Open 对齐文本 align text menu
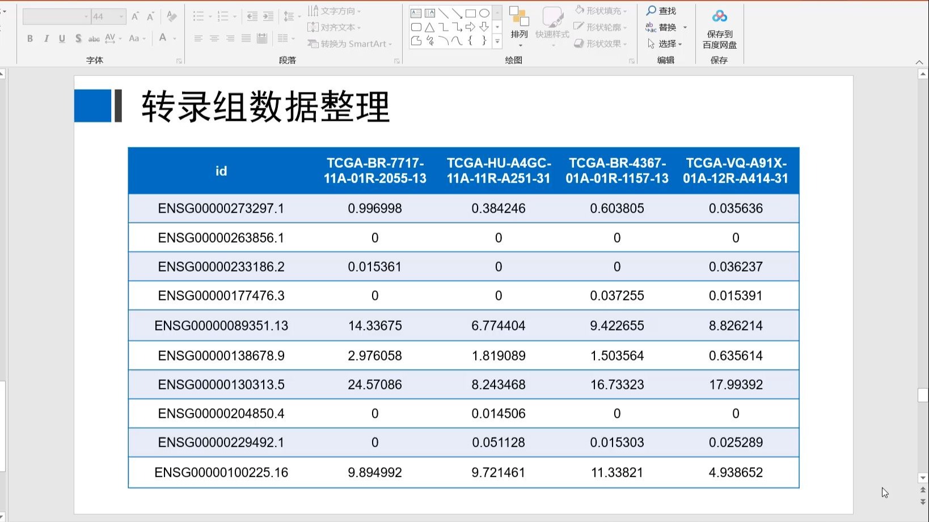929x522 pixels. tap(333, 27)
